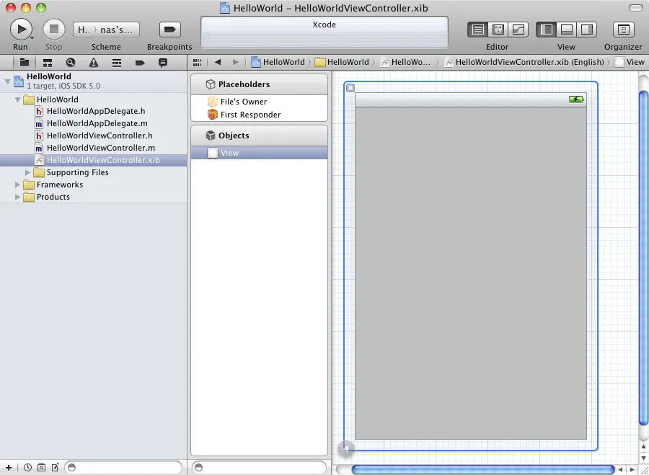Open the Breakpoints toggle in toolbar

pos(169,30)
